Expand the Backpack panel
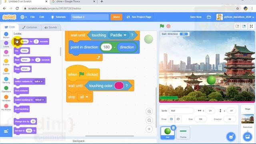Image resolution: width=256 pixels, height=144 pixels. (x=78, y=141)
